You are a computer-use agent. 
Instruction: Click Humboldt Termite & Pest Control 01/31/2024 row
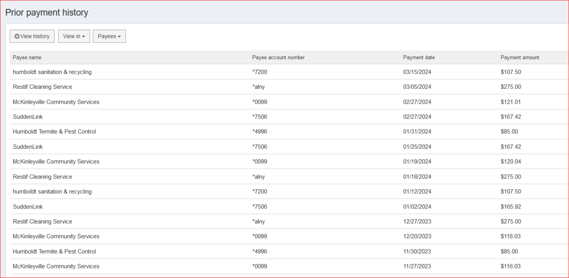tap(54, 132)
